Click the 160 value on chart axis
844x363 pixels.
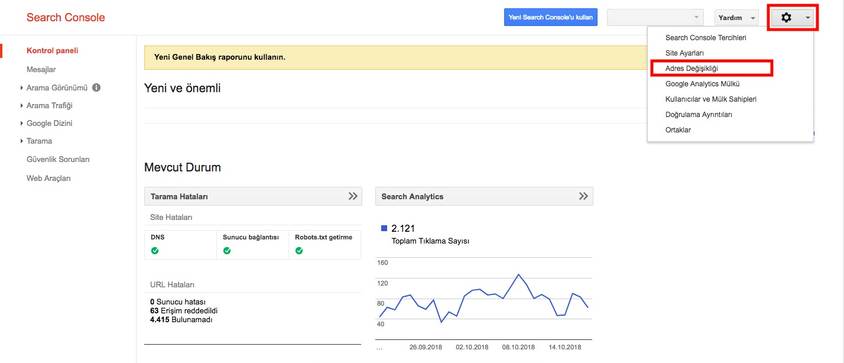[x=382, y=262]
